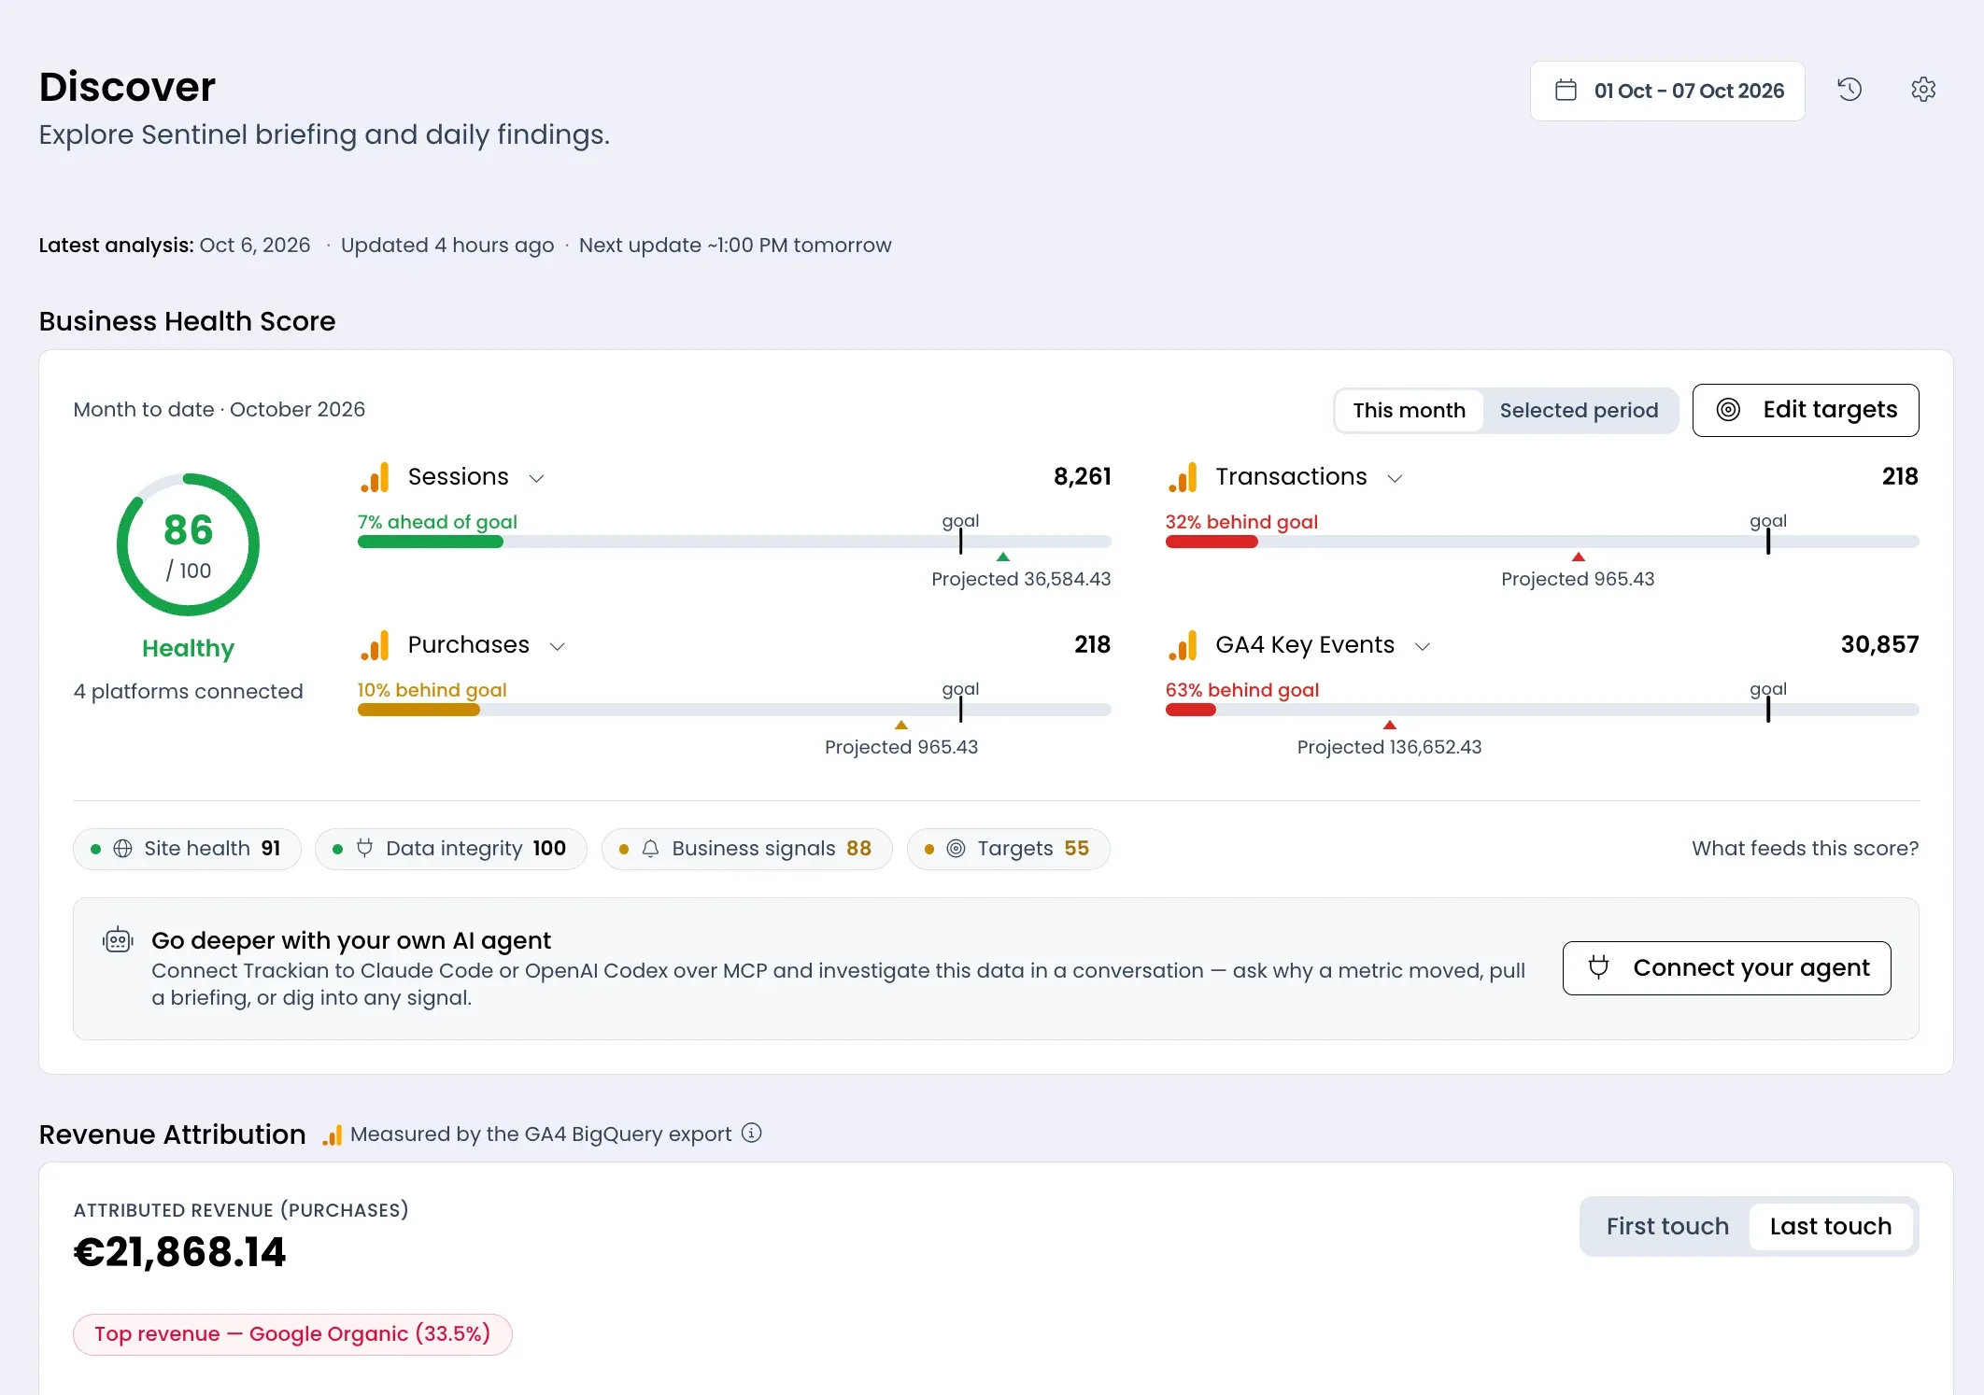Click the Sessions goal progress bar
This screenshot has width=1984, height=1395.
pos(734,542)
